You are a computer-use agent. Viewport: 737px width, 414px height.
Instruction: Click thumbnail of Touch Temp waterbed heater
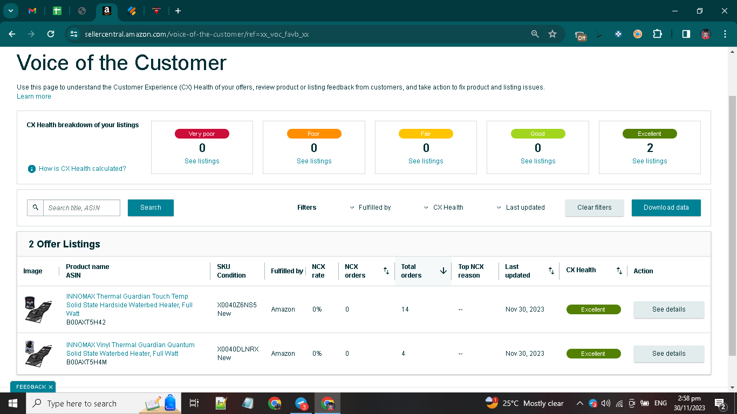tap(38, 309)
